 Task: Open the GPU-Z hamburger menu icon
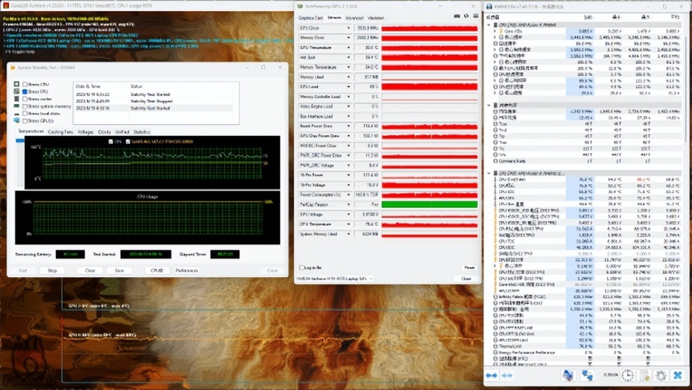click(x=475, y=17)
